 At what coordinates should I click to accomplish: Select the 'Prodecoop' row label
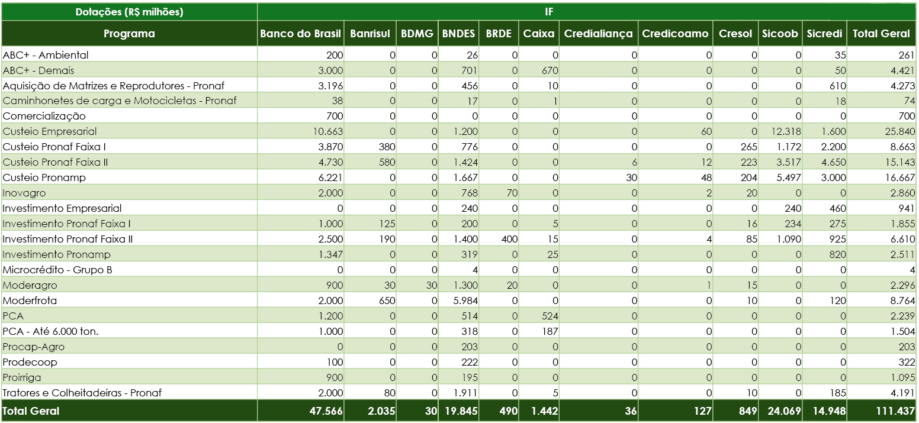30,362
